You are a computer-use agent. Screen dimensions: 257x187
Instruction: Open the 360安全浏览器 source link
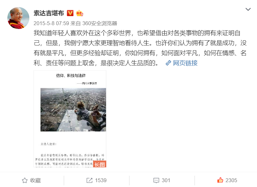pyautogui.click(x=100, y=24)
